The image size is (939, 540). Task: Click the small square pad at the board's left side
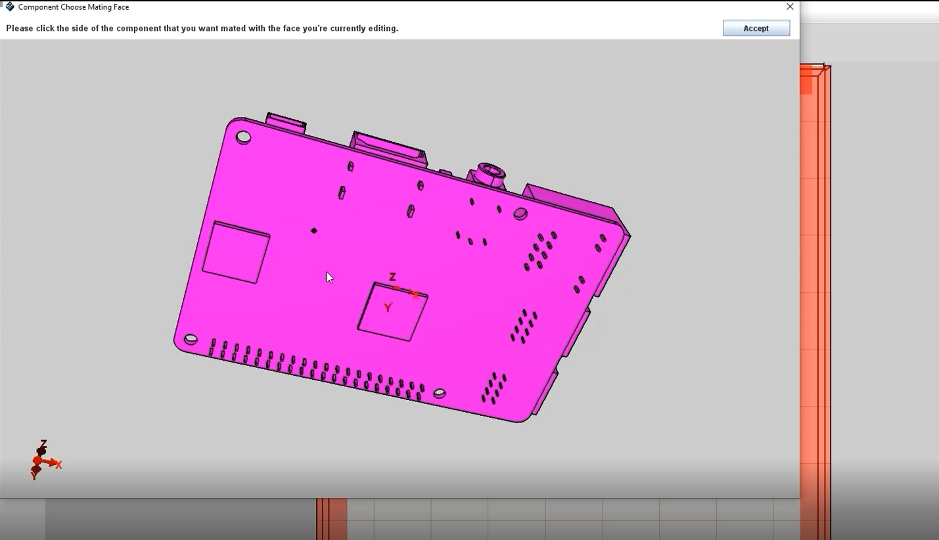pos(236,252)
